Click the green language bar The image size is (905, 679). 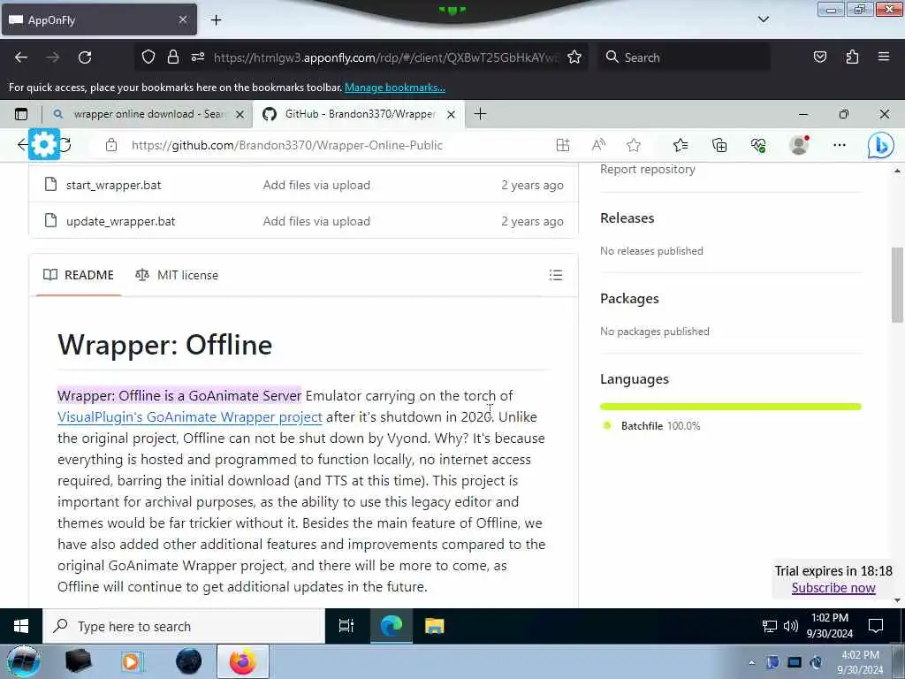tap(730, 407)
